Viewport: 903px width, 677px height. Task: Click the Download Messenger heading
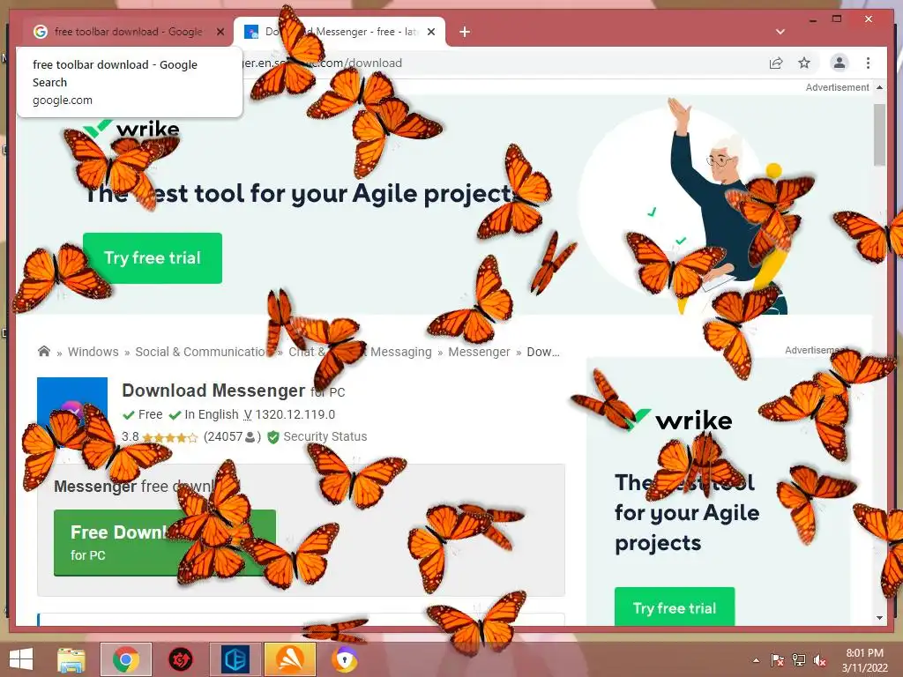213,391
